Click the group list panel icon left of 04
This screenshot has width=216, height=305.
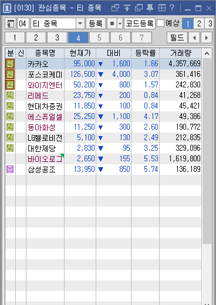11,24
